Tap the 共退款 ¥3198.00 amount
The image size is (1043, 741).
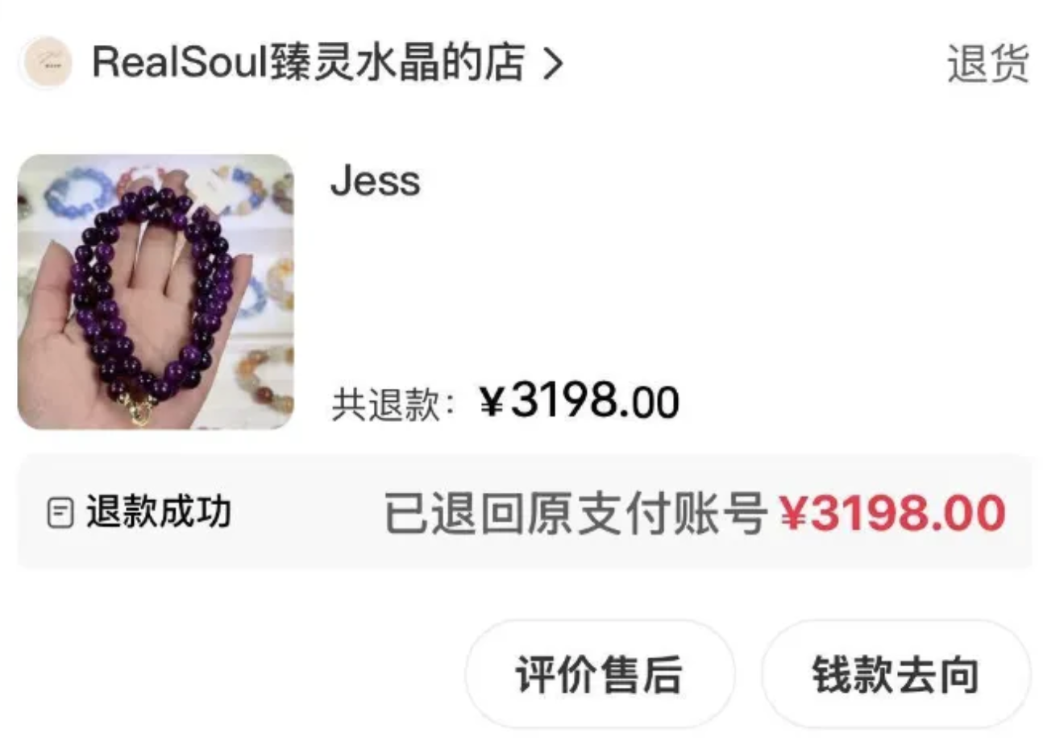point(579,401)
